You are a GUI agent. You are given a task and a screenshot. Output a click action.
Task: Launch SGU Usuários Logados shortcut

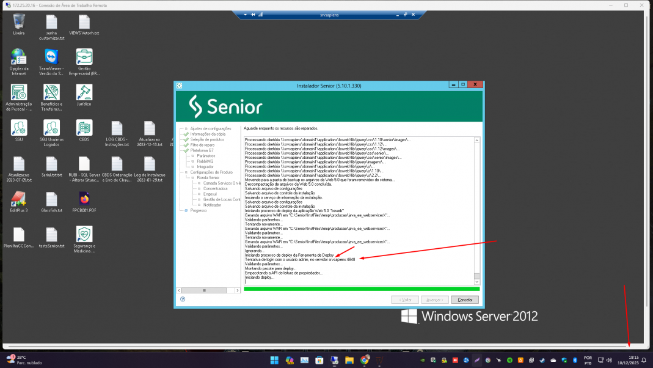[x=51, y=133]
